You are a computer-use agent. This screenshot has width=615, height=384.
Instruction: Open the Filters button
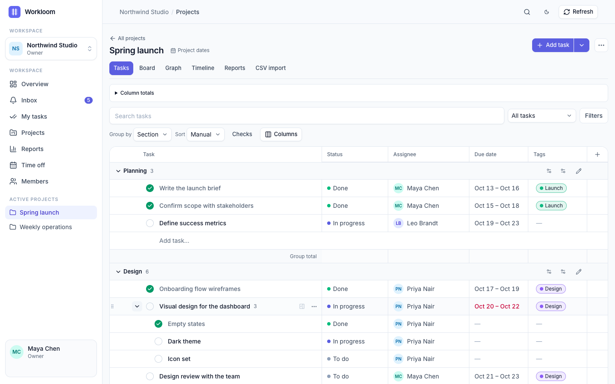click(x=594, y=116)
